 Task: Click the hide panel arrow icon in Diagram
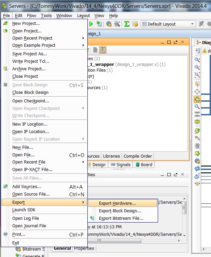(x=197, y=51)
